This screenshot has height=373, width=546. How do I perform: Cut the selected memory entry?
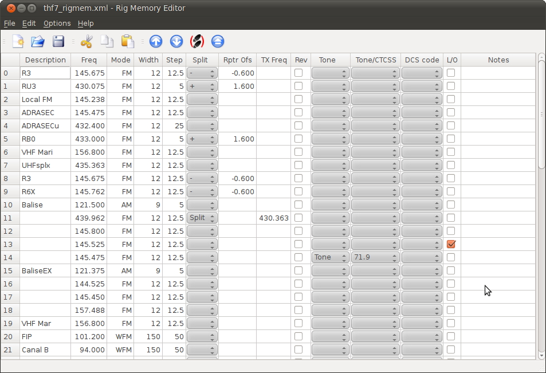[x=87, y=41]
